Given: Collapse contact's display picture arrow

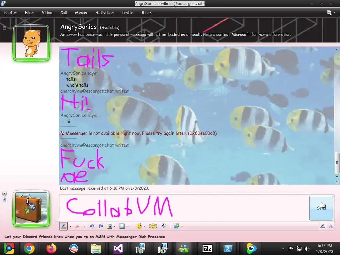Looking at the screenshot, I should point(4,28).
